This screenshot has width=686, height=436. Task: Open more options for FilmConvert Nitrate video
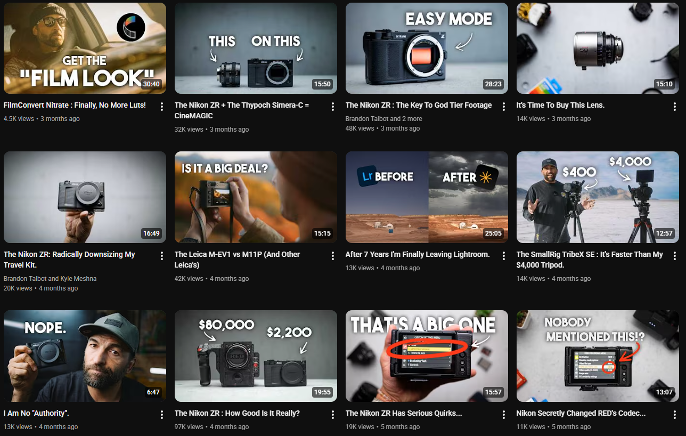coord(162,107)
